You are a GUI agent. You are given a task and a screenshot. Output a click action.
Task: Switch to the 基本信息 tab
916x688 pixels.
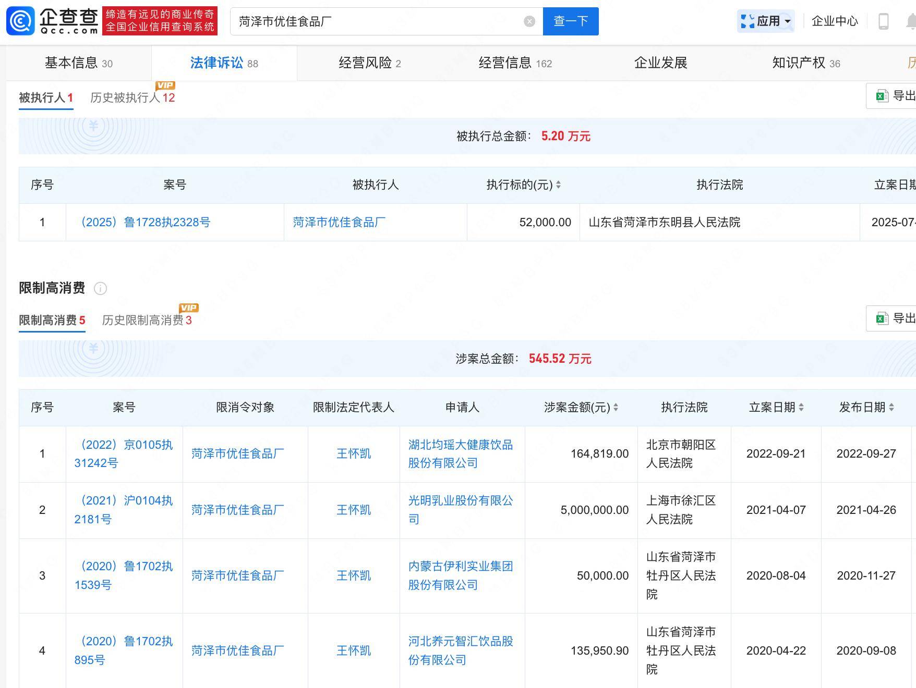coord(73,63)
